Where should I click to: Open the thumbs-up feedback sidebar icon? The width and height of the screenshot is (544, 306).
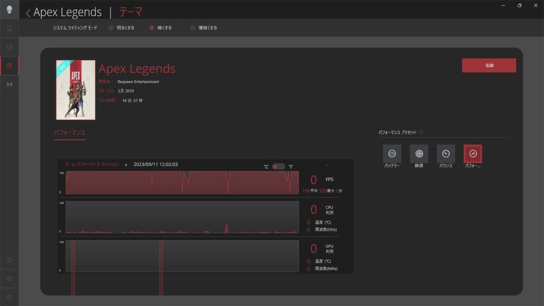point(9,260)
